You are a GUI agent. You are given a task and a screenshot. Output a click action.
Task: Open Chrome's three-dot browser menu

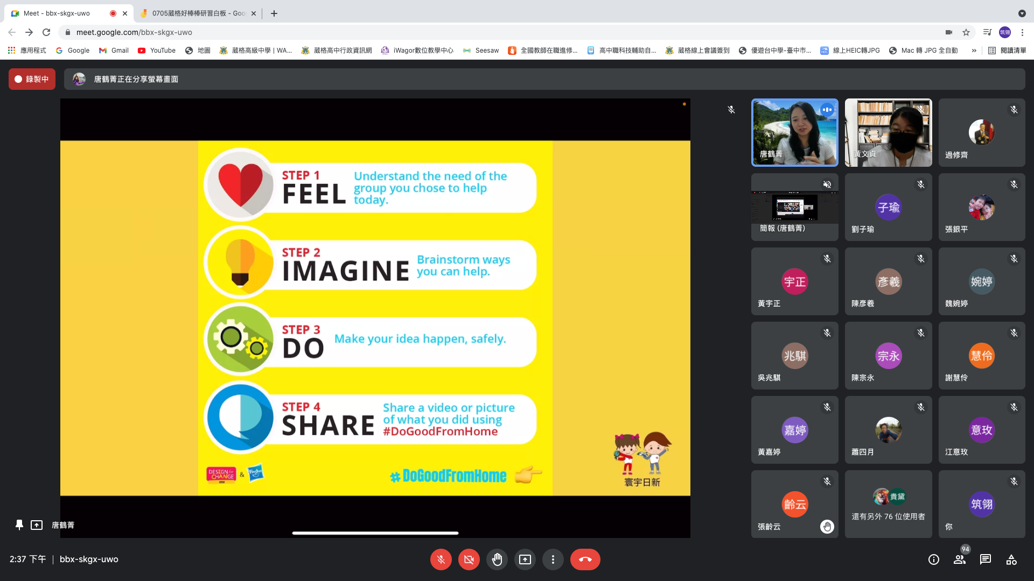(1022, 32)
